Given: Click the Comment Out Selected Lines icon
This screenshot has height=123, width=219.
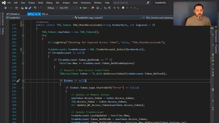Looking at the screenshot, I should [114, 8].
